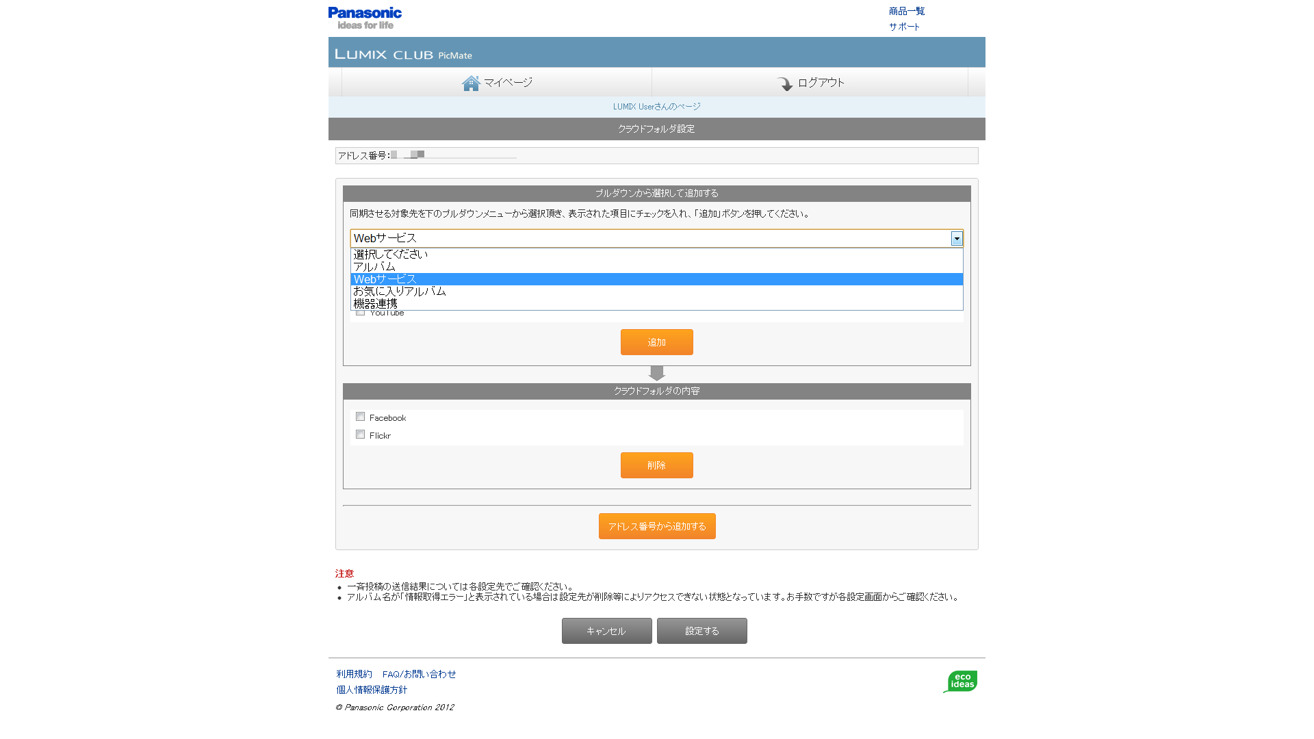Open the sync target dropdown arrow
Screen dimensions: 1314x739
click(x=957, y=238)
